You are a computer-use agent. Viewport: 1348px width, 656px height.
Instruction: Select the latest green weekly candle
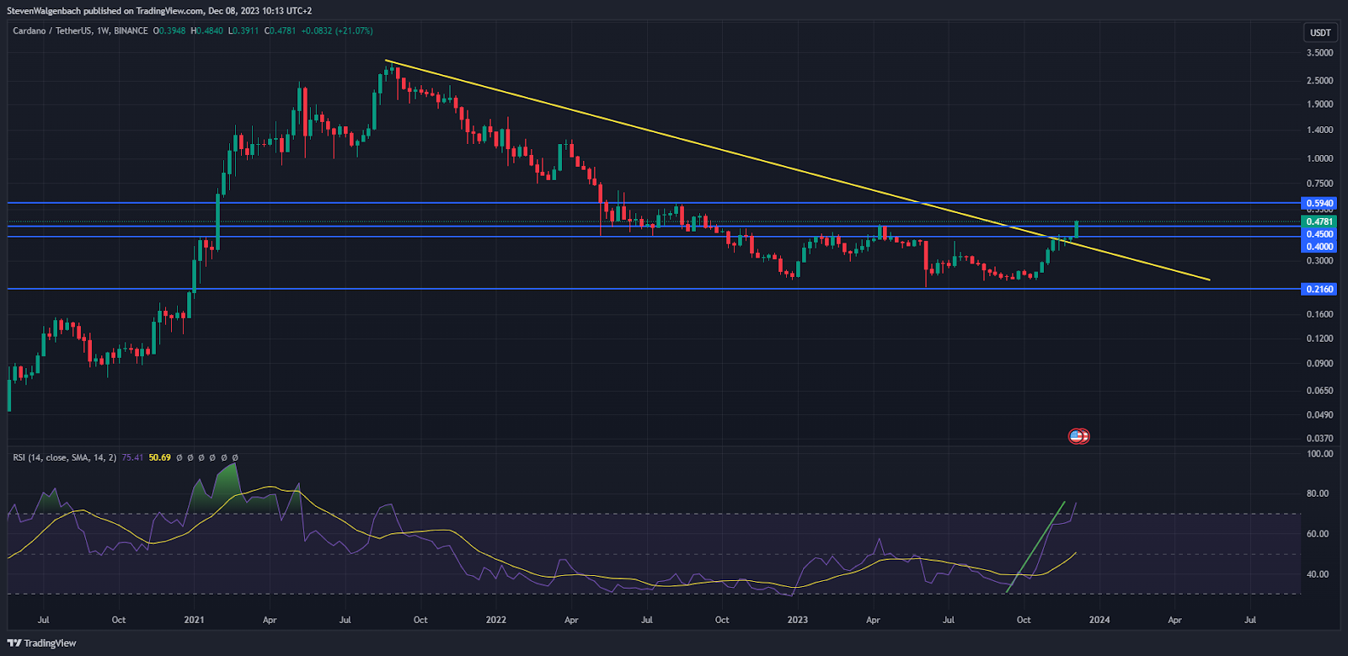1077,229
